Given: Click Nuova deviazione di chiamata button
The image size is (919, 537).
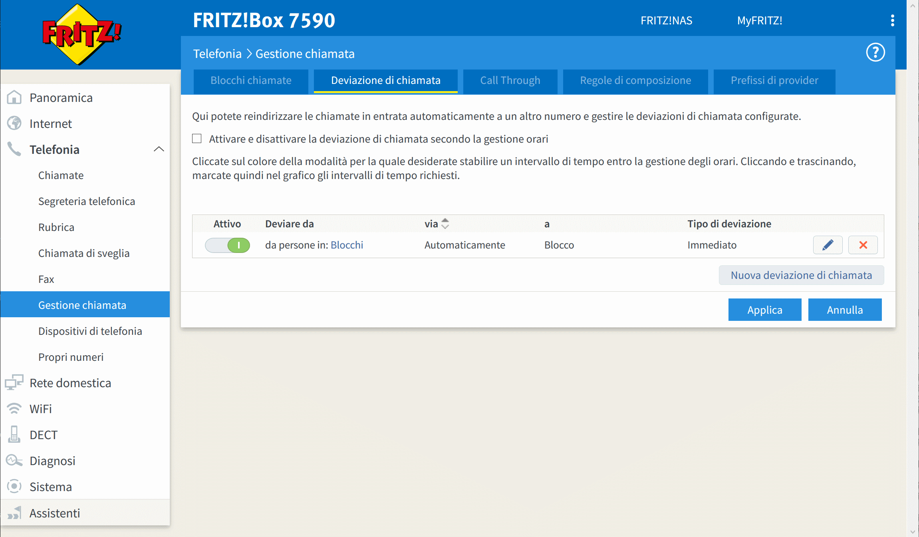Looking at the screenshot, I should (x=801, y=275).
